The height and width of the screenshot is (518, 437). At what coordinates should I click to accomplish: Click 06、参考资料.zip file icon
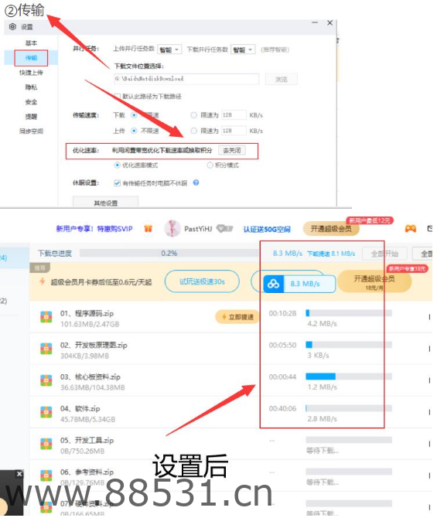[x=46, y=475]
